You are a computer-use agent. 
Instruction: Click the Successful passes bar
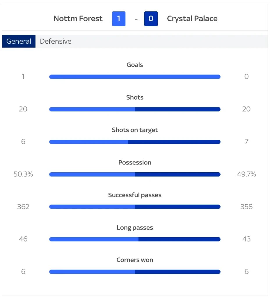pyautogui.click(x=135, y=207)
